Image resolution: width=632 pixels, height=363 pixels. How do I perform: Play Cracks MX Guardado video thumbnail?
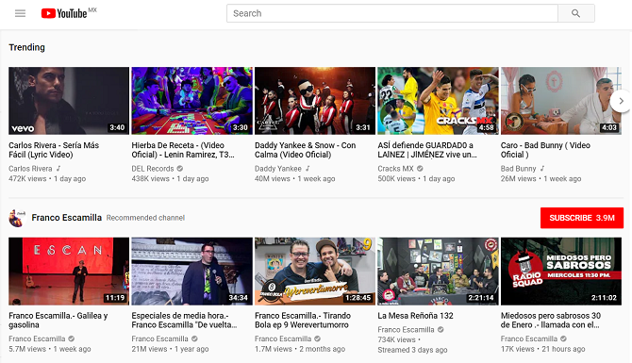point(438,101)
